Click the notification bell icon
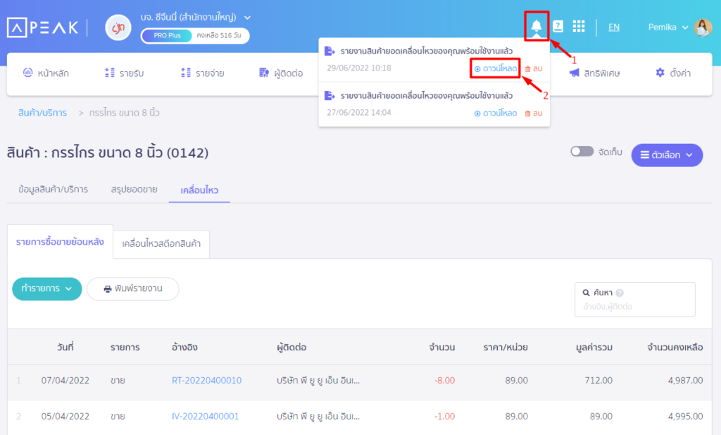Screen dimensions: 721x435 click(537, 27)
